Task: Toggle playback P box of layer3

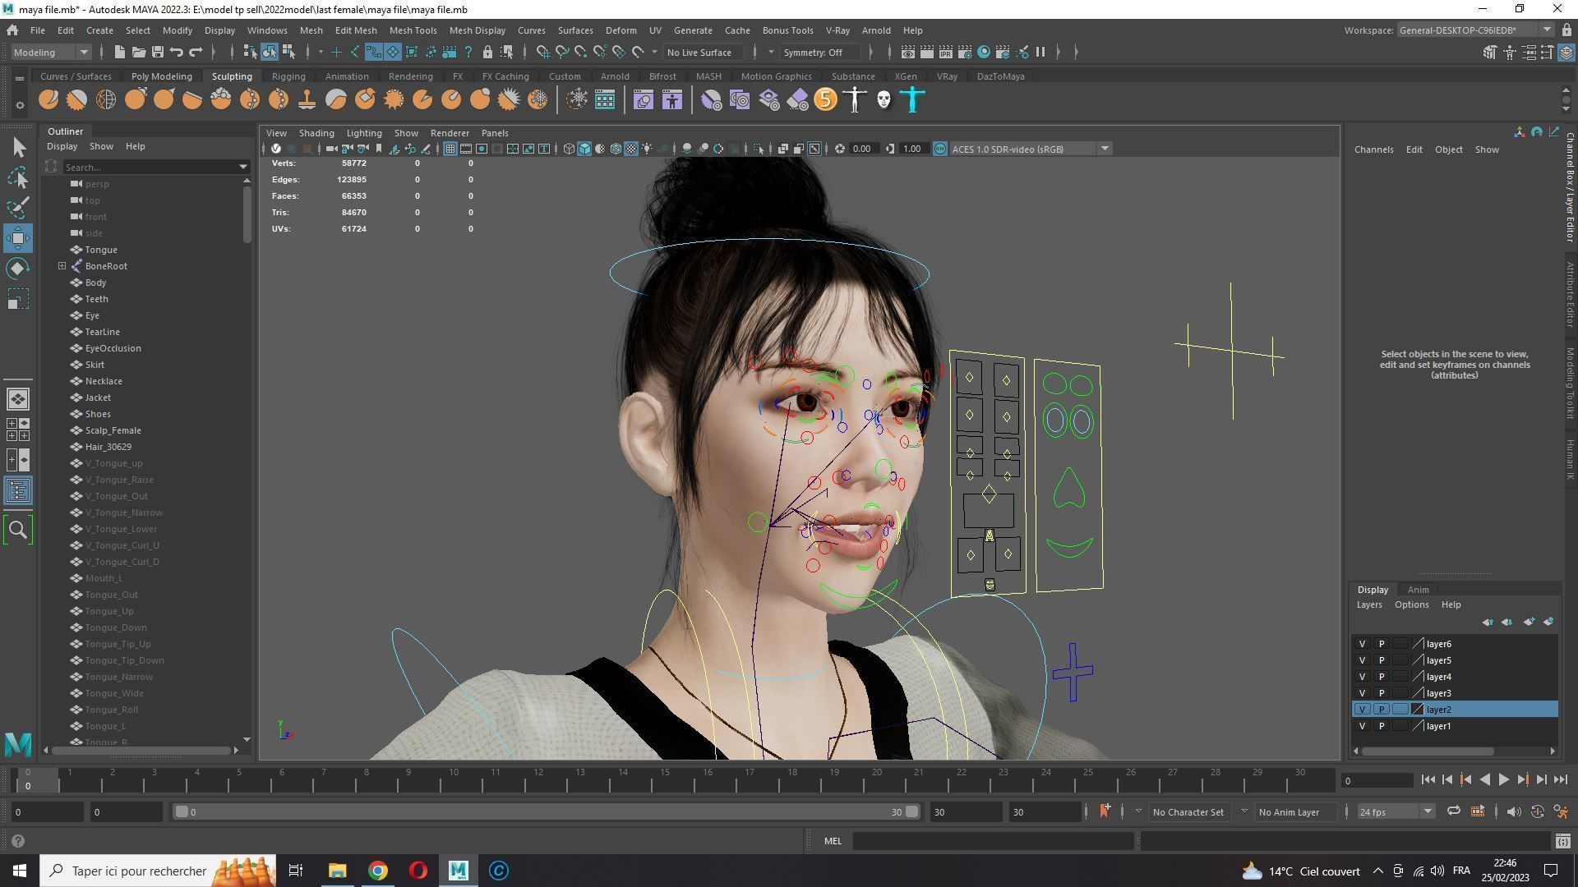Action: [x=1382, y=693]
